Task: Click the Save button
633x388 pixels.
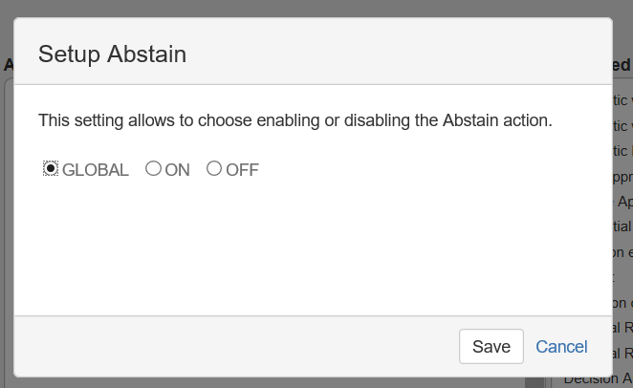Action: 491,346
